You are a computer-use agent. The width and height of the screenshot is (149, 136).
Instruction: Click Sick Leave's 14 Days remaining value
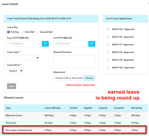click(135, 123)
